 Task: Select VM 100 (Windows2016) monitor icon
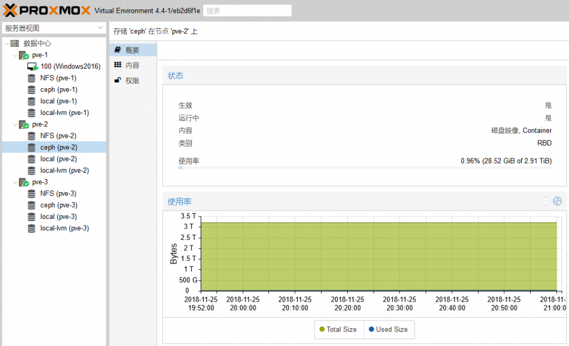coord(32,67)
